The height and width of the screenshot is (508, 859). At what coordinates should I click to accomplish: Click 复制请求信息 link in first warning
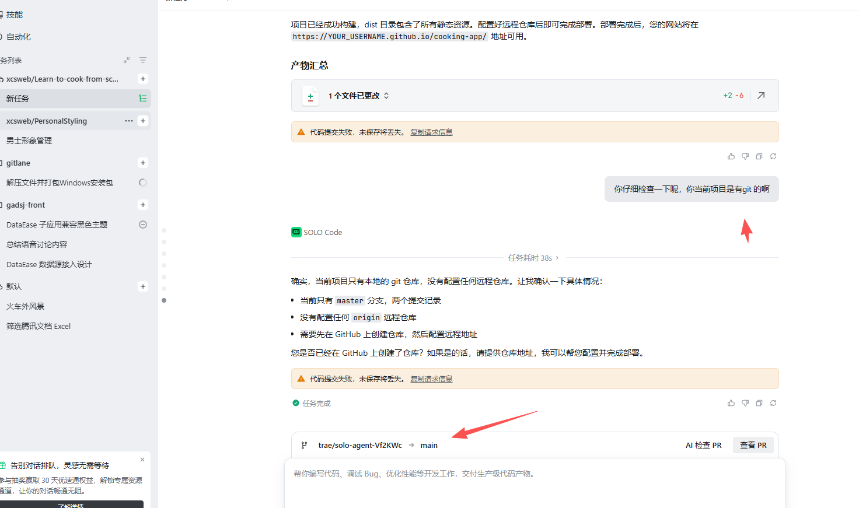[x=431, y=132]
